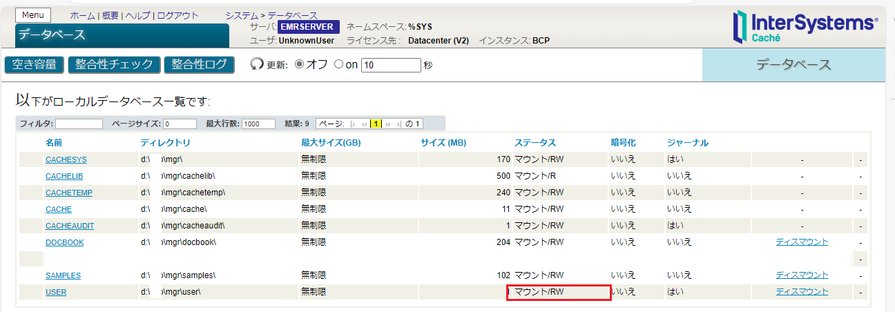Viewport: 895px width, 312px height.
Task: Jump to last page with ›| icon
Action: (x=398, y=124)
